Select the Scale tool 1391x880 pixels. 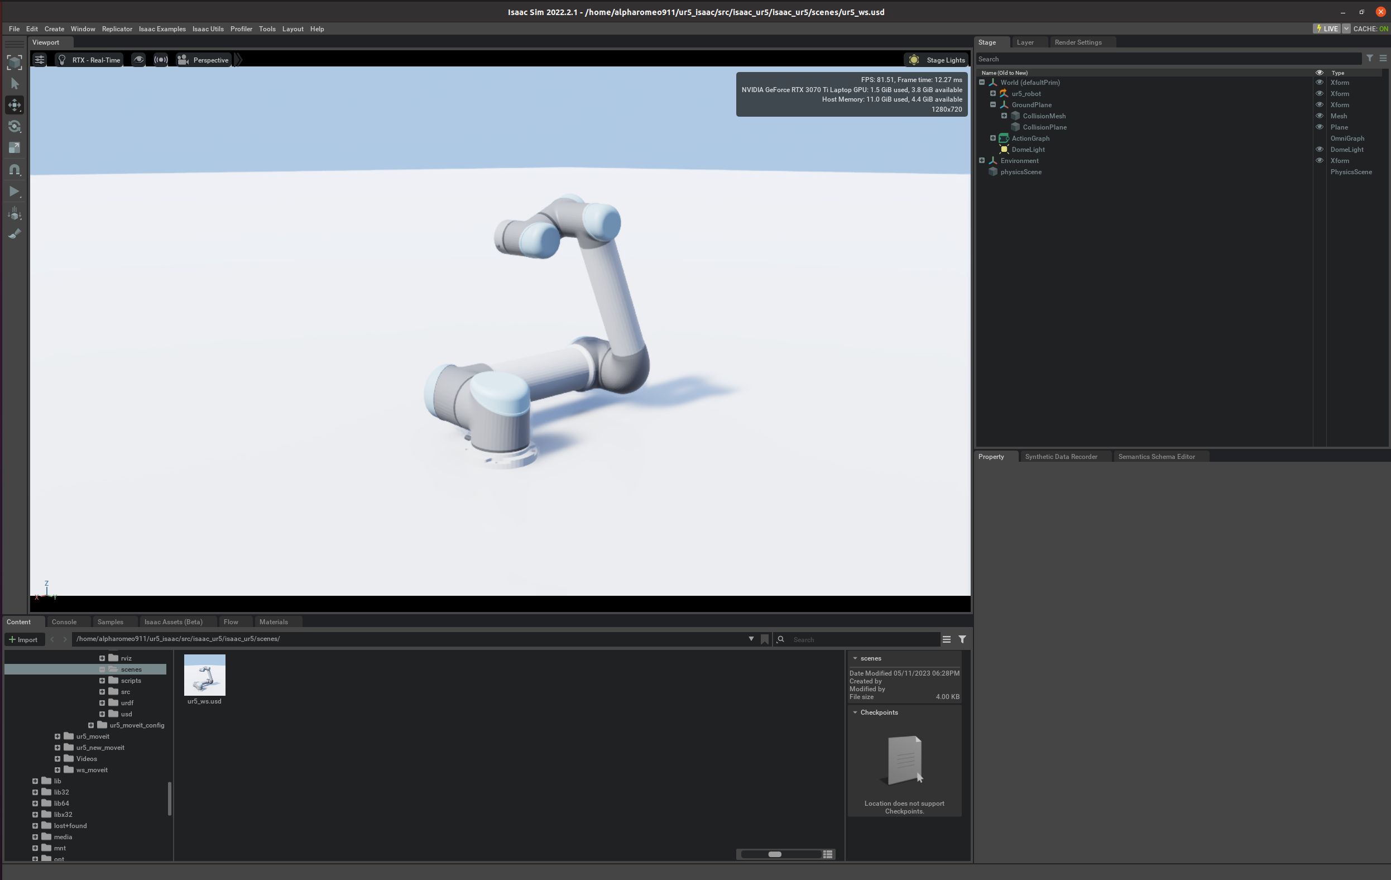[x=15, y=148]
